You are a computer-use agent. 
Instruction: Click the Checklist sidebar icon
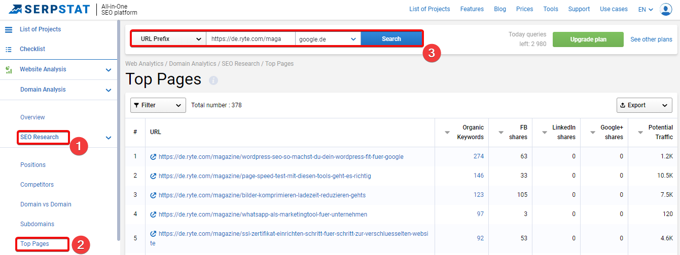click(9, 49)
